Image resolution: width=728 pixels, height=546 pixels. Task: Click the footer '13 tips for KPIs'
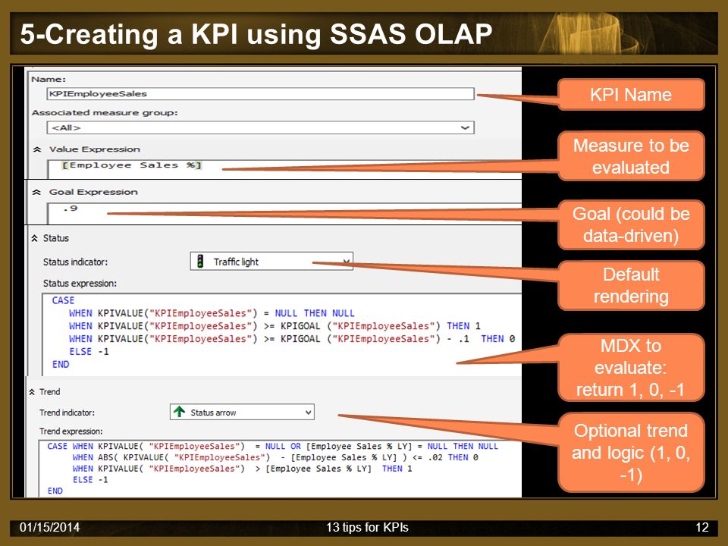click(x=367, y=528)
